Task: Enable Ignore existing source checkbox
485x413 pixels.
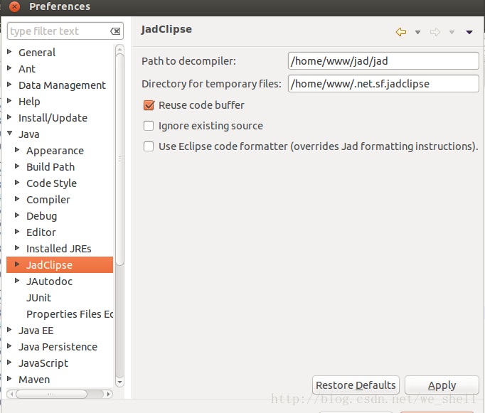Action: tap(149, 126)
